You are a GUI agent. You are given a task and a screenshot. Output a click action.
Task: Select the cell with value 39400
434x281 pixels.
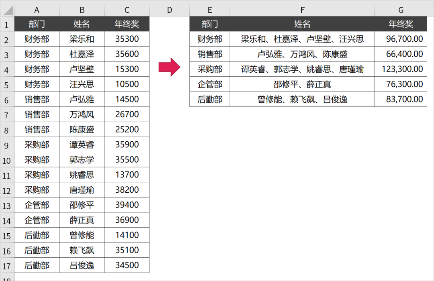(x=127, y=205)
